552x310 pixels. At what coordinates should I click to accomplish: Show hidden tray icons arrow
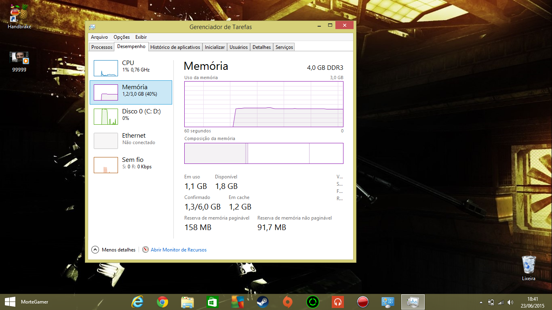tap(481, 302)
